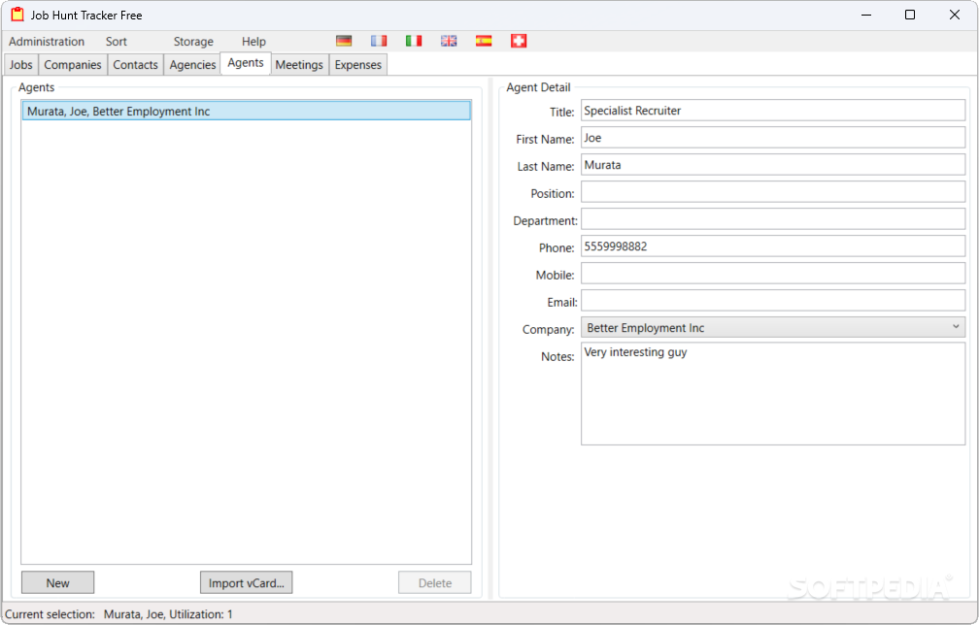Focus the empty Position field
This screenshot has width=979, height=625.
[773, 192]
